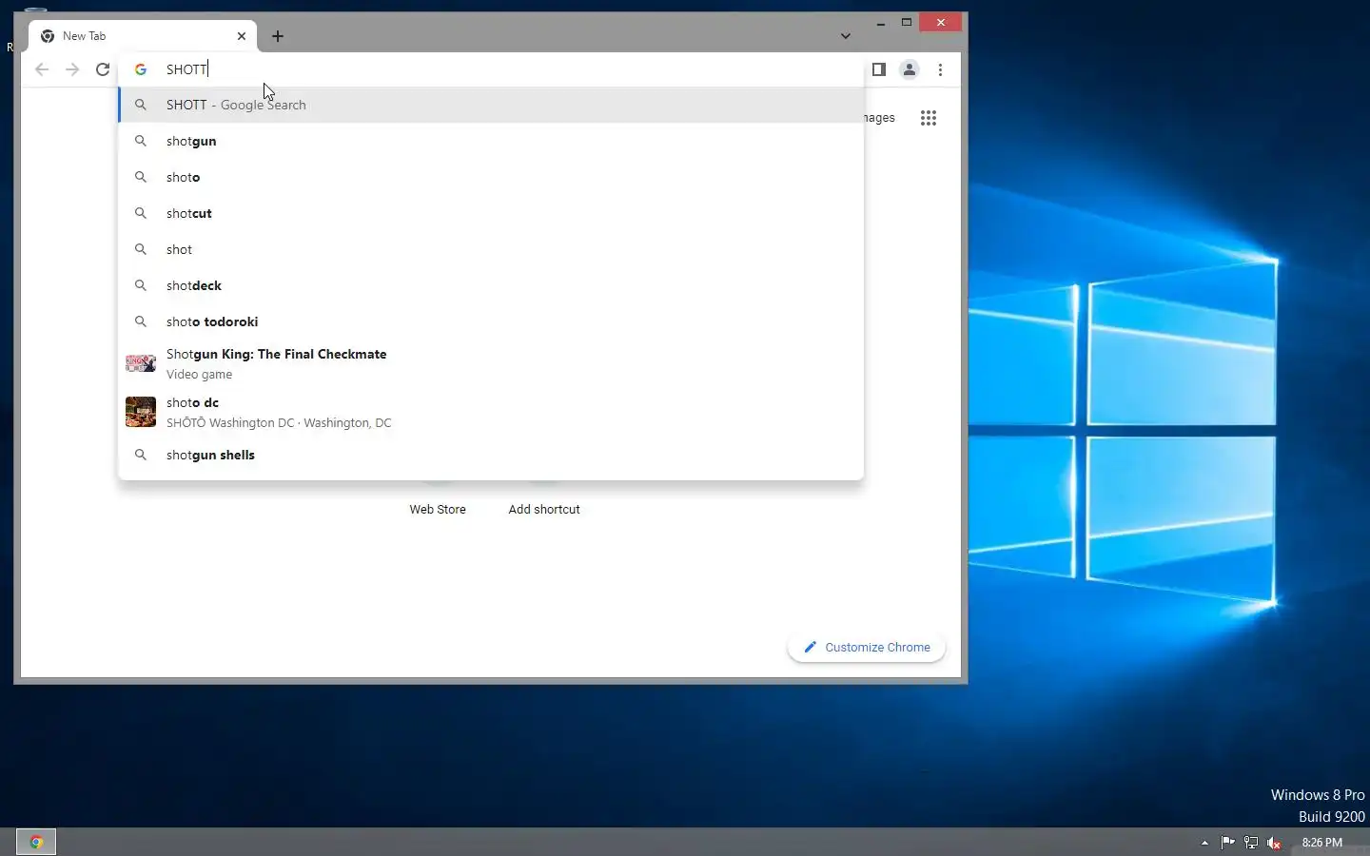The image size is (1370, 856).
Task: Click the Customize Chrome button
Action: click(867, 647)
